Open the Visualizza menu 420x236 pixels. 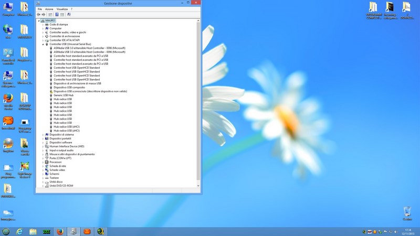pos(61,9)
